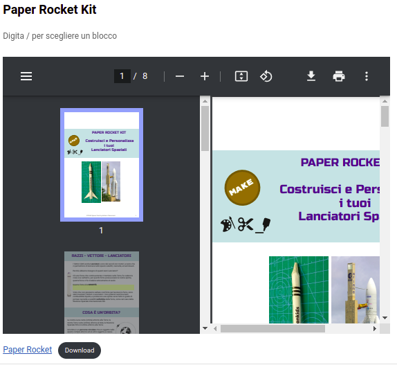Click horizontal scrollbar right arrow
This screenshot has width=397, height=365.
(375, 328)
